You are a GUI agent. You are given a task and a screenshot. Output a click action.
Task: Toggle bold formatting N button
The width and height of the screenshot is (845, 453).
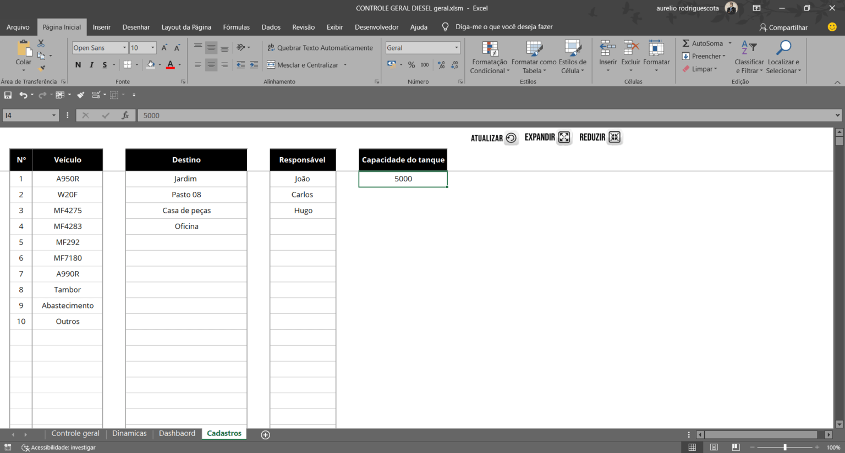point(78,65)
